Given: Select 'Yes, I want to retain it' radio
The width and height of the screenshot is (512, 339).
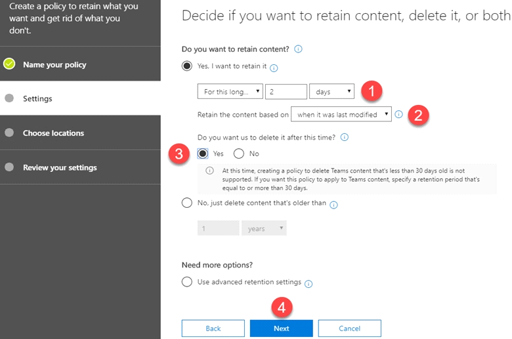Looking at the screenshot, I should pyautogui.click(x=187, y=66).
